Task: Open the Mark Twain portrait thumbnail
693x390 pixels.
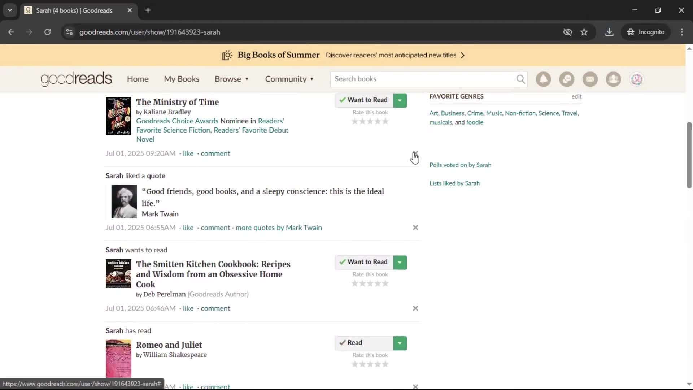Action: pos(124,201)
